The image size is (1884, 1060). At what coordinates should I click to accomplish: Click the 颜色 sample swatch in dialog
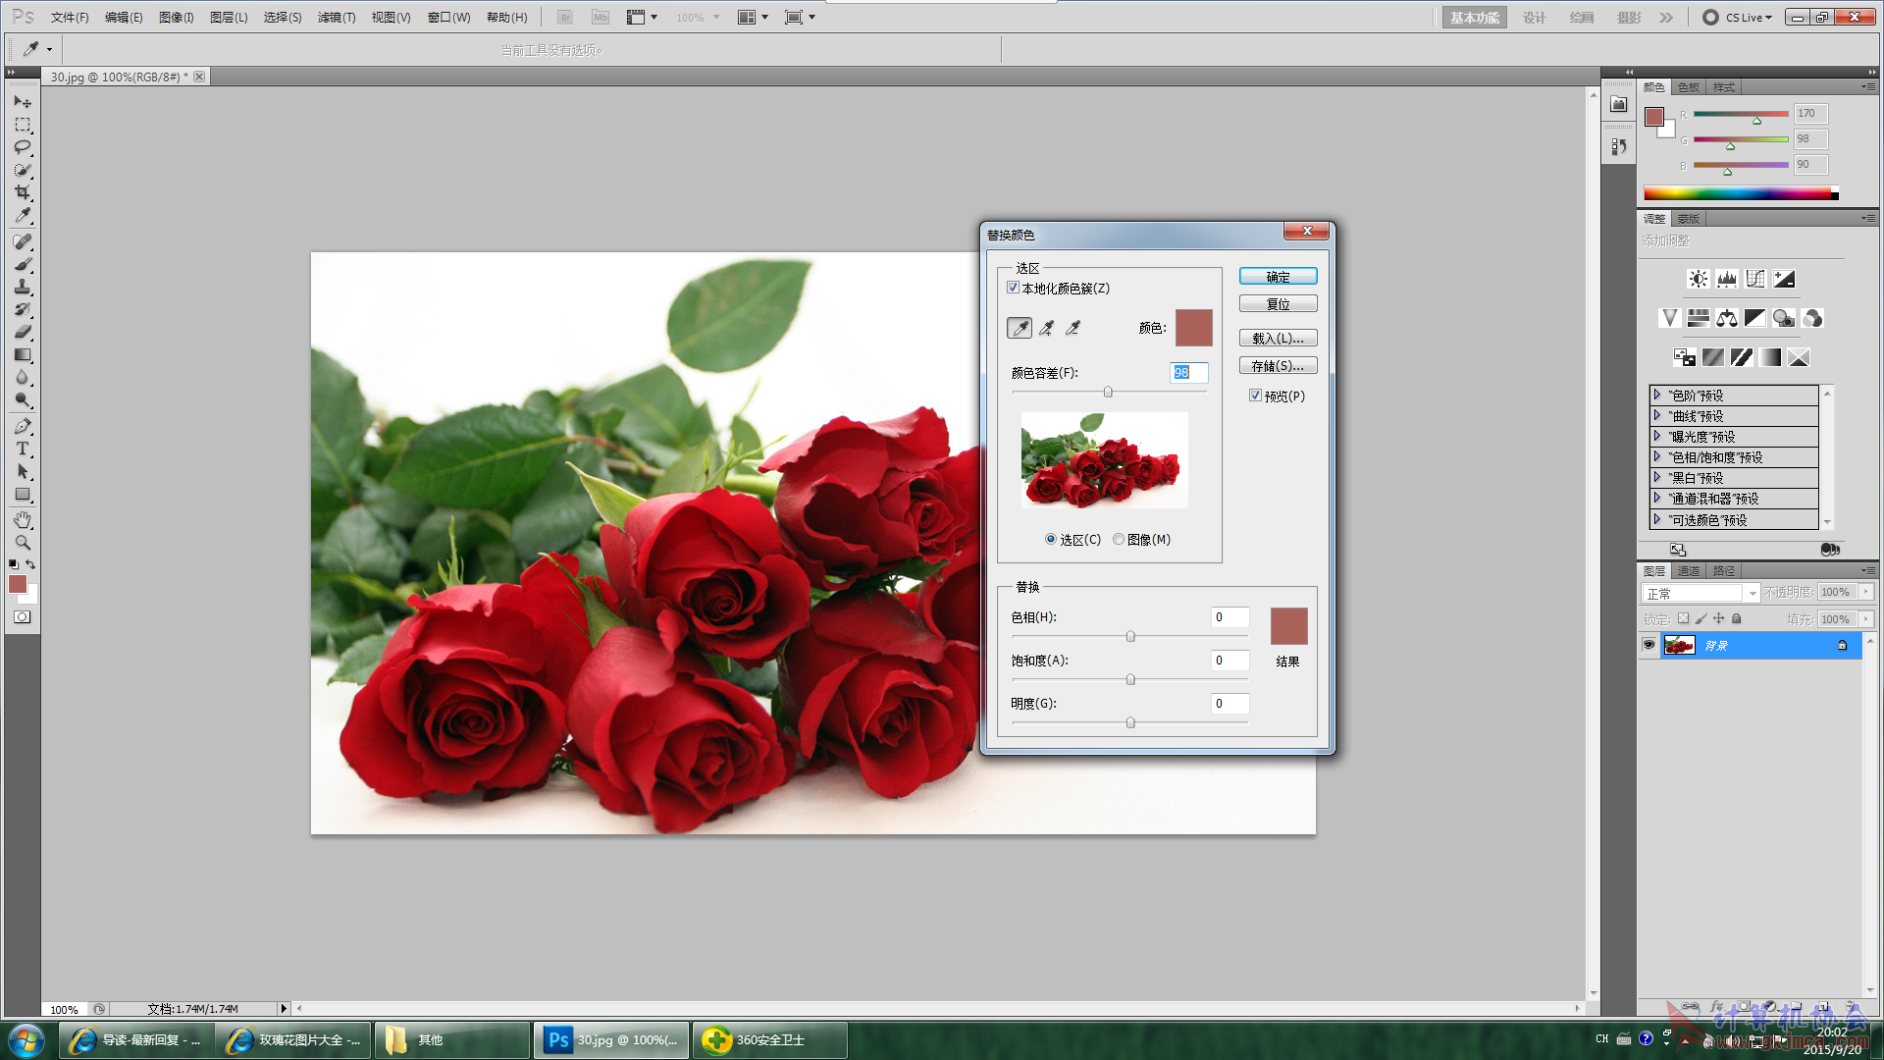click(1193, 328)
